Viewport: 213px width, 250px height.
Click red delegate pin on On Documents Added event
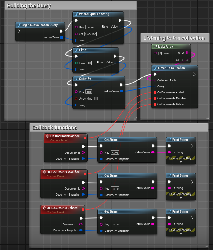click(x=85, y=138)
